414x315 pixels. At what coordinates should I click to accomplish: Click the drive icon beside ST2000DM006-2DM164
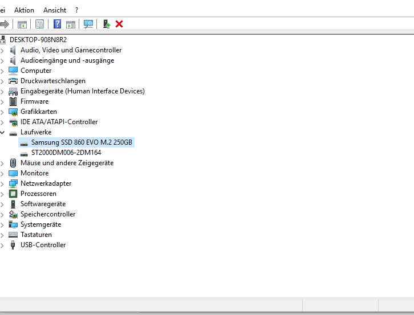coord(24,154)
